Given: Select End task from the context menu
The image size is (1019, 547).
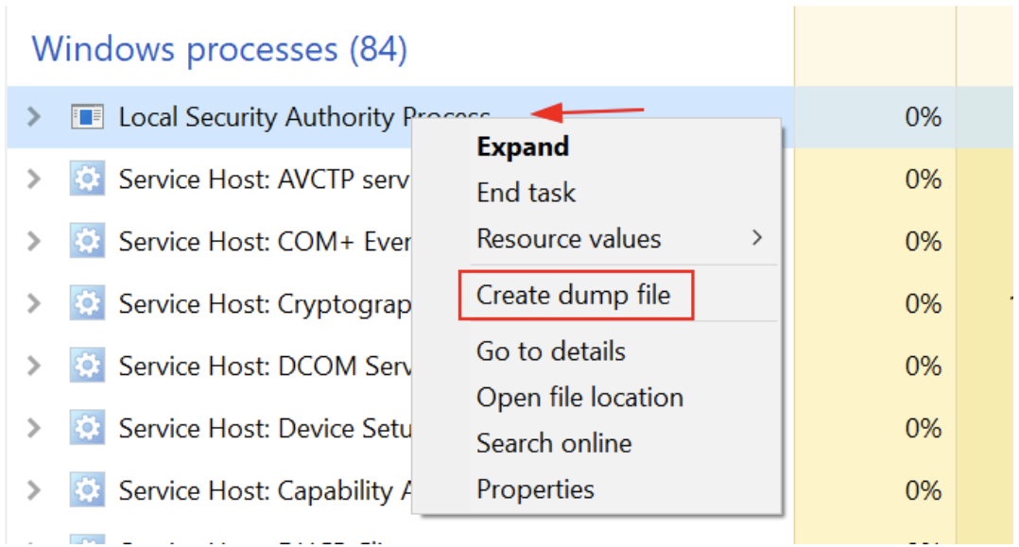Looking at the screenshot, I should pos(526,193).
